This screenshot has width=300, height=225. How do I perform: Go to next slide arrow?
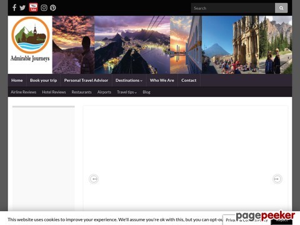tap(277, 179)
